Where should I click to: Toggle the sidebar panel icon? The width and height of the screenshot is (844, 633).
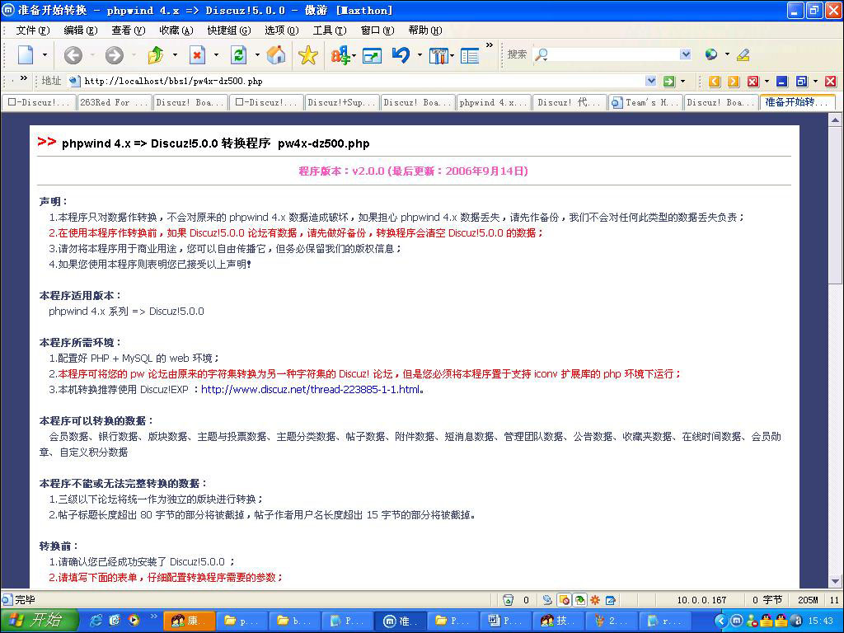pos(470,55)
